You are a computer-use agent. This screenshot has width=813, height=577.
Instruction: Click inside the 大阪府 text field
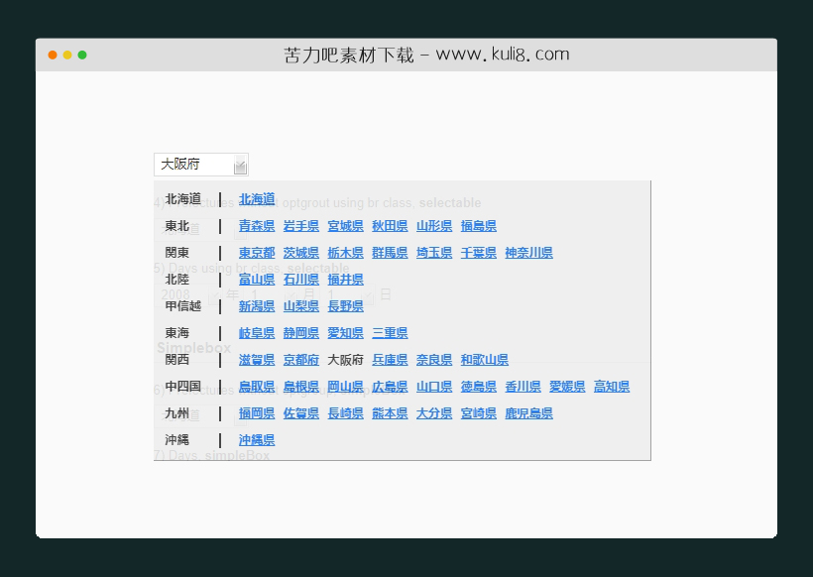pyautogui.click(x=188, y=165)
